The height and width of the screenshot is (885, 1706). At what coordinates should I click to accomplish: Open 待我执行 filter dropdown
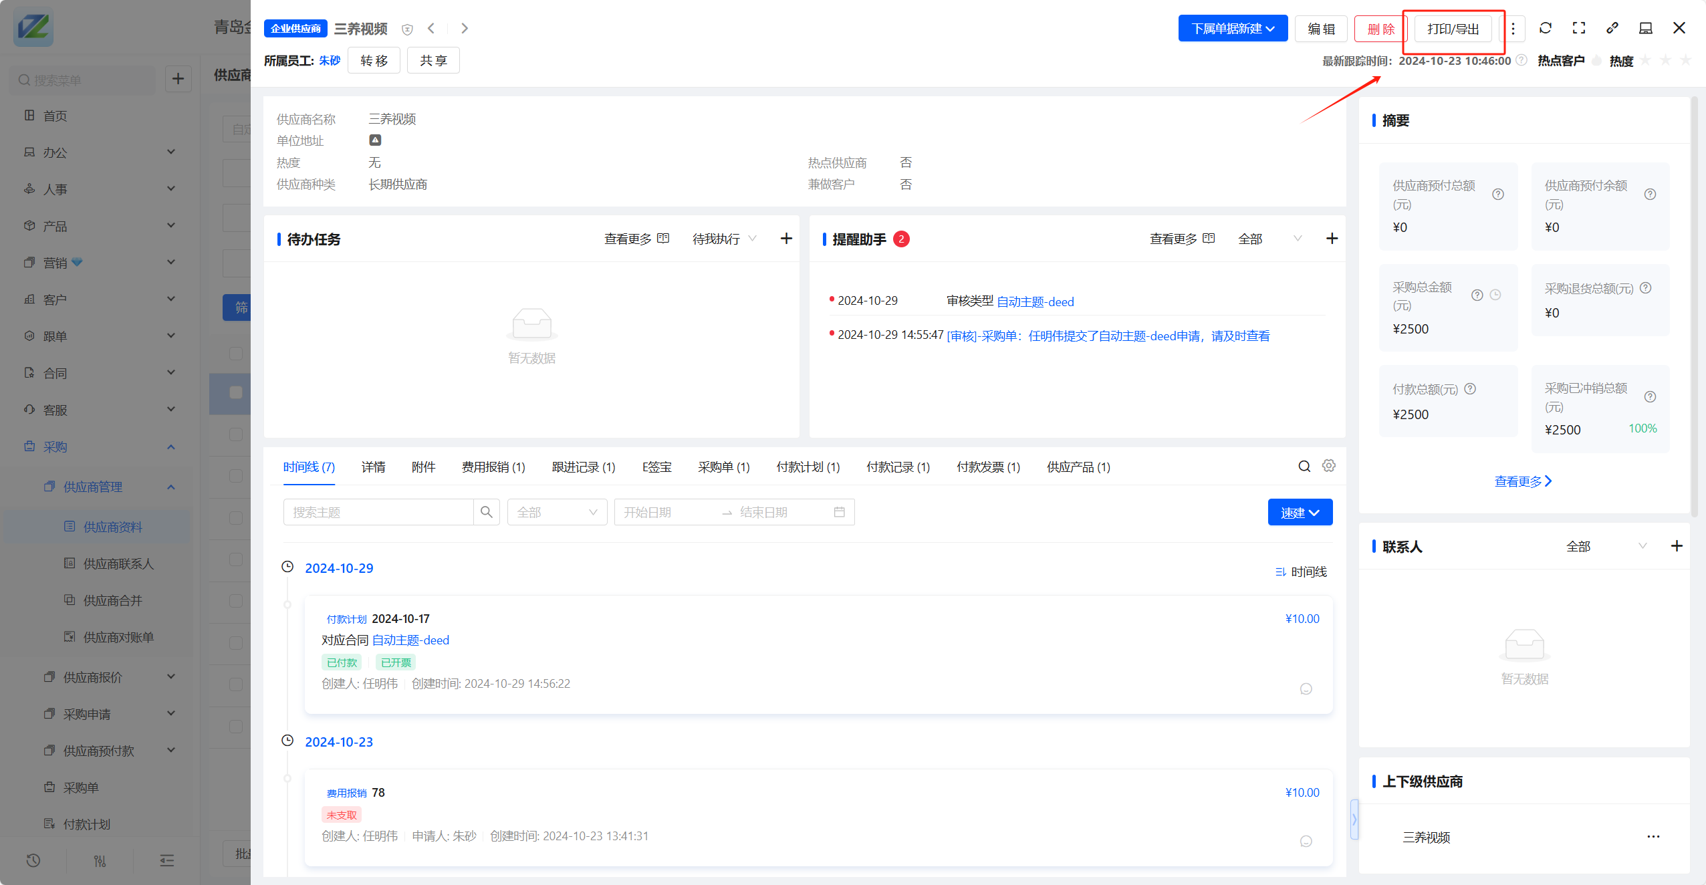pyautogui.click(x=725, y=239)
